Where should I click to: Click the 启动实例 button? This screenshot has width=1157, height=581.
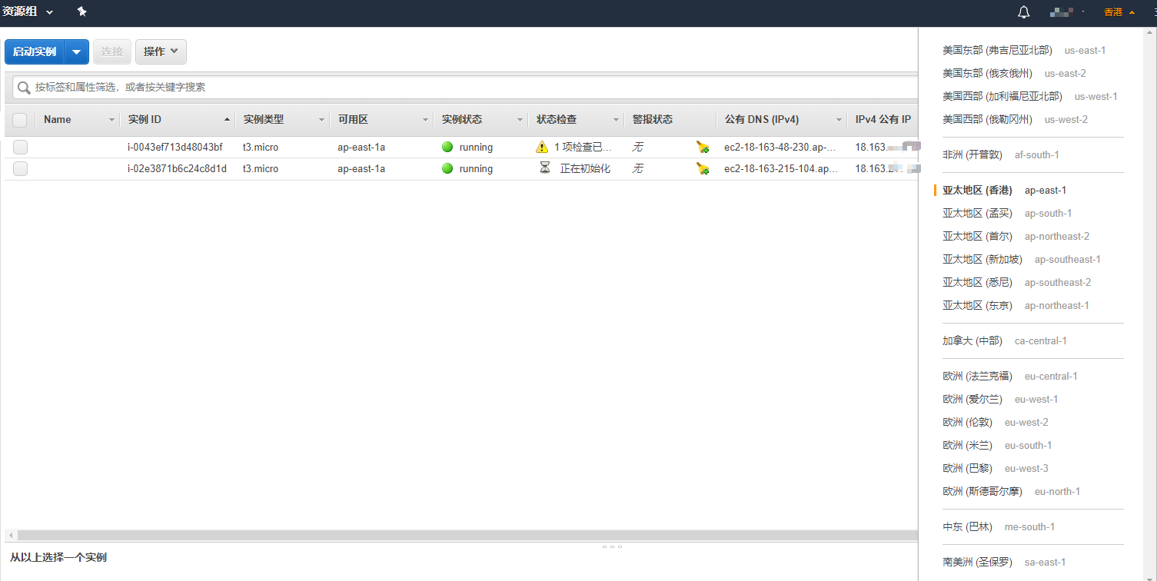[35, 51]
